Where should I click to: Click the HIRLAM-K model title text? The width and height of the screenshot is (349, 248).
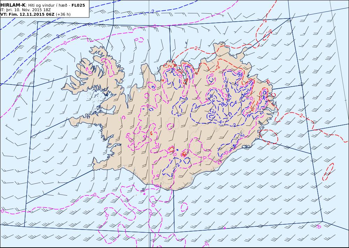[13, 5]
